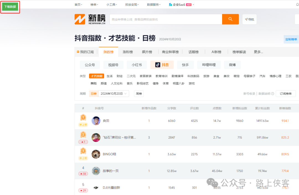Open the 2024年10月20日 date dropdown
The image size is (299, 195).
coord(114,94)
